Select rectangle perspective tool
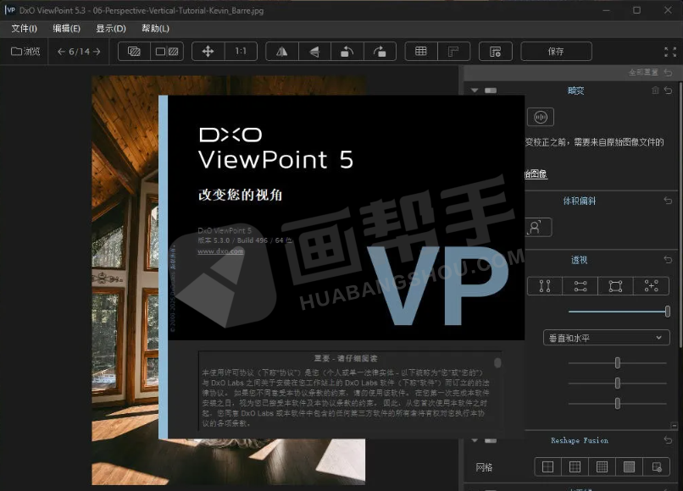Viewport: 683px width, 491px height. click(x=615, y=286)
